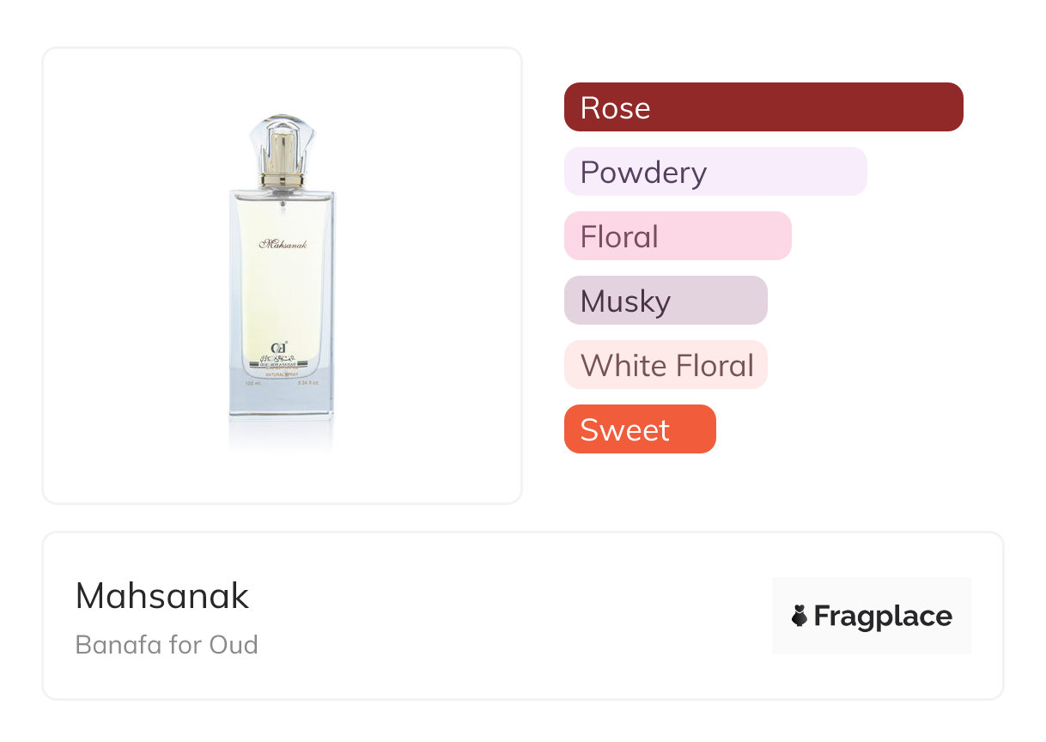The width and height of the screenshot is (1046, 742).
Task: Click the "Natural Spray" text on bottle
Action: [x=282, y=375]
